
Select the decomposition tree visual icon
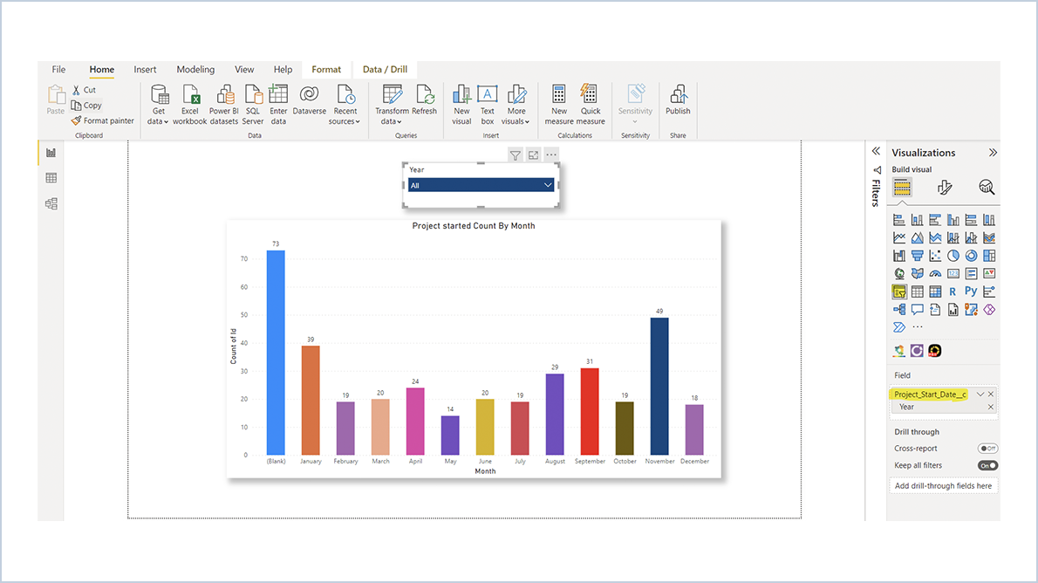pyautogui.click(x=898, y=309)
